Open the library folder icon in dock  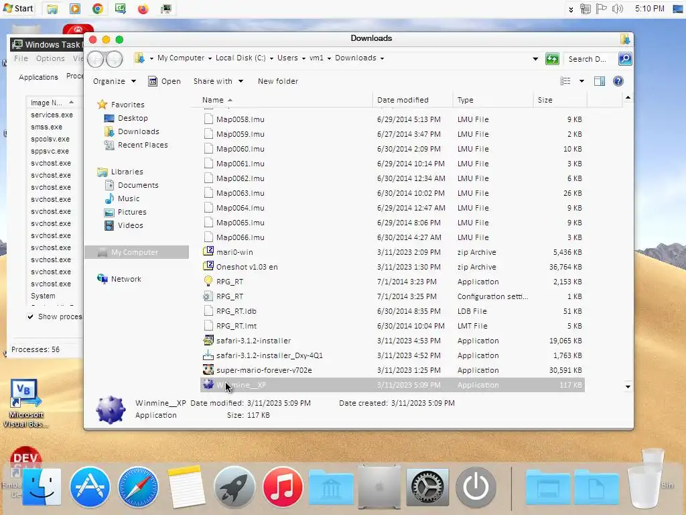click(331, 487)
